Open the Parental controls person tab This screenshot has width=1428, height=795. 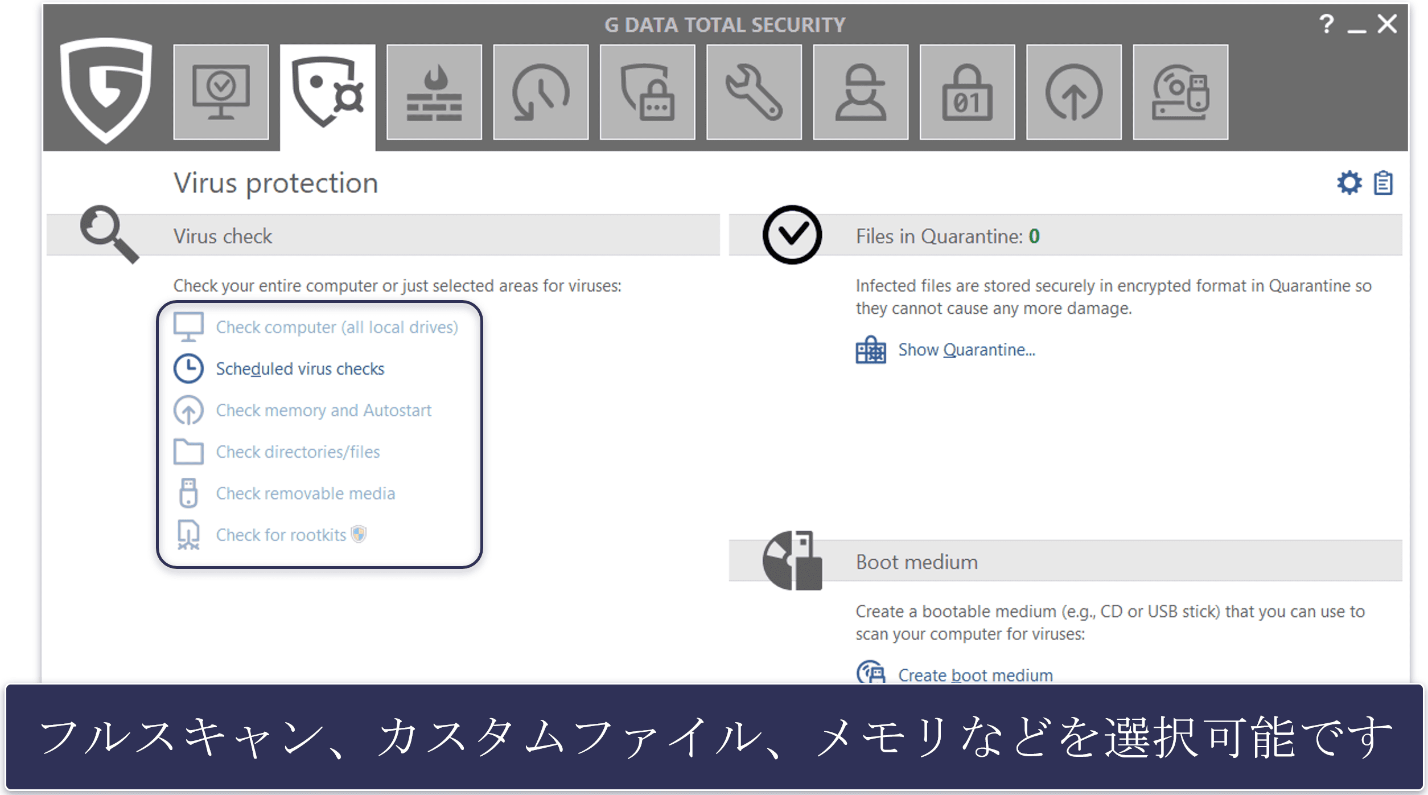(x=861, y=92)
